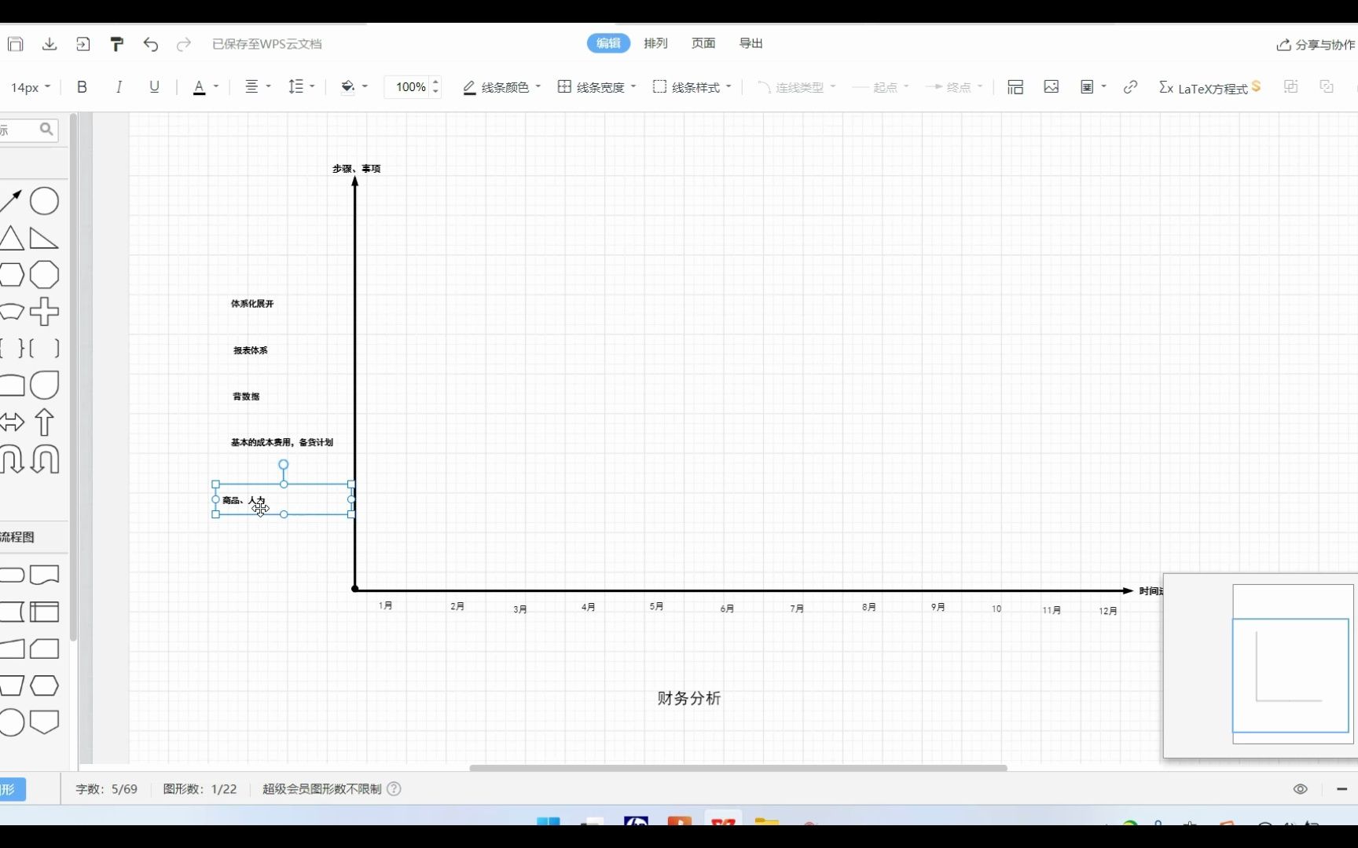Click the zoom 100% input field
This screenshot has width=1358, height=848.
tap(410, 87)
